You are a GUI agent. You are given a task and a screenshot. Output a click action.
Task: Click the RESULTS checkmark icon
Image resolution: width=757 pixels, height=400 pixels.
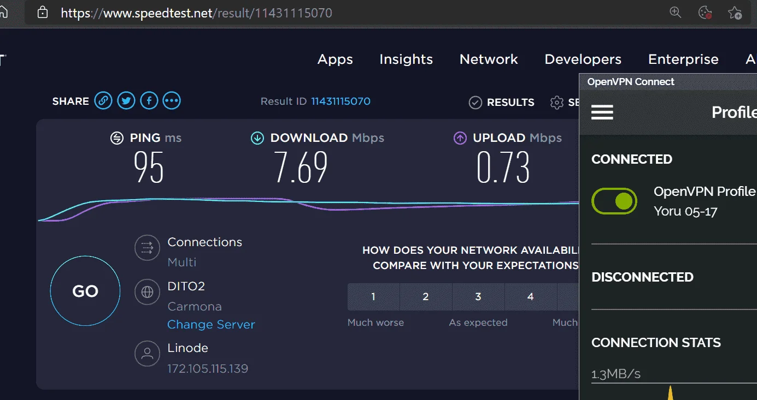tap(476, 102)
